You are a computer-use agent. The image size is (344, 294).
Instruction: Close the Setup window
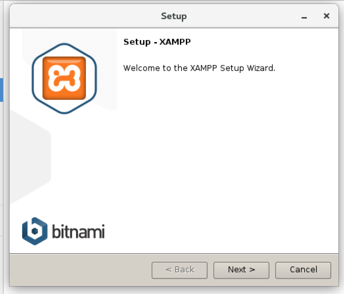tap(327, 16)
